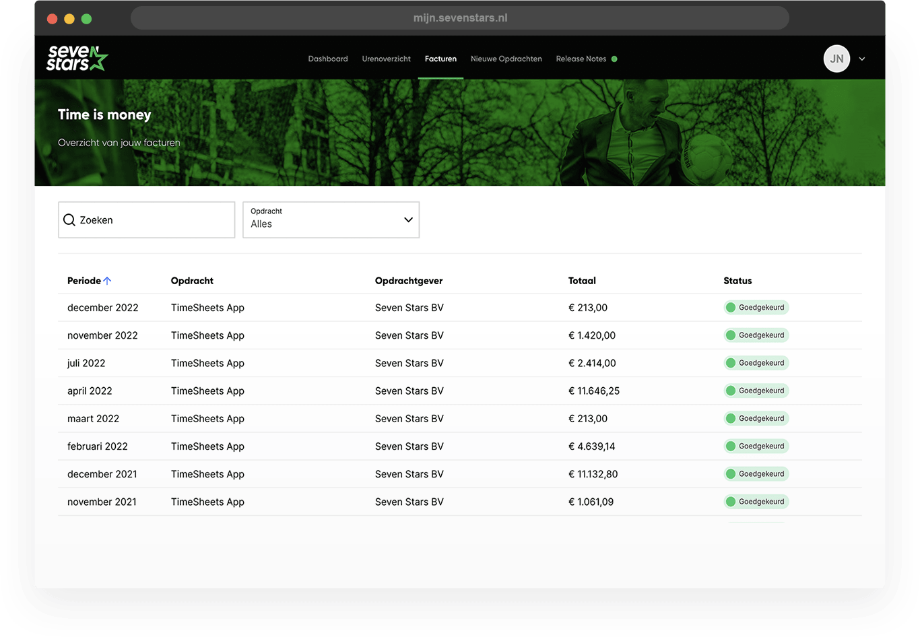The image size is (920, 637).
Task: Click the red window close button
Action: (x=52, y=19)
